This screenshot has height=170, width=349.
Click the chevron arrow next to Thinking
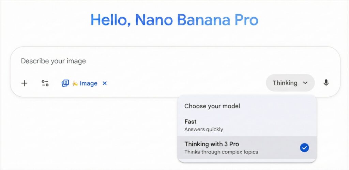click(305, 83)
